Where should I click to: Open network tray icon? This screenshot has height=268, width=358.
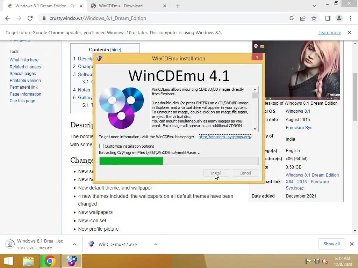tap(317, 261)
